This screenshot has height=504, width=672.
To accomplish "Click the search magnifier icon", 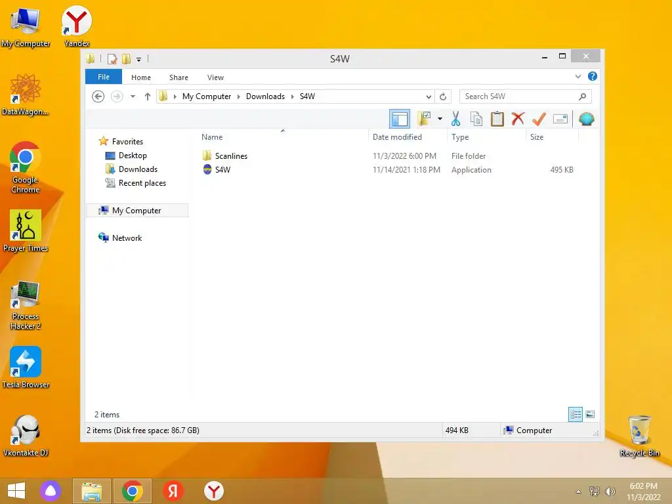I will (582, 96).
